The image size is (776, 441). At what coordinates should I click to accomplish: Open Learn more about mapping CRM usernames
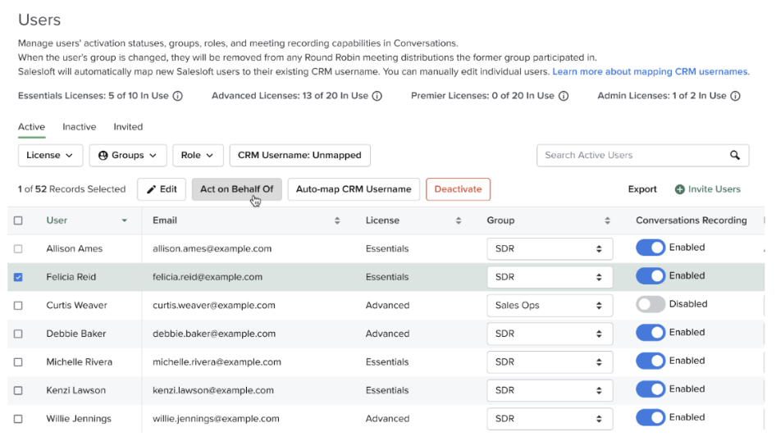click(650, 72)
